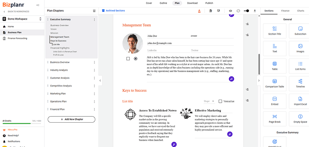Insert an Import Excel block
Screen dimensions: 309x147
click(299, 101)
